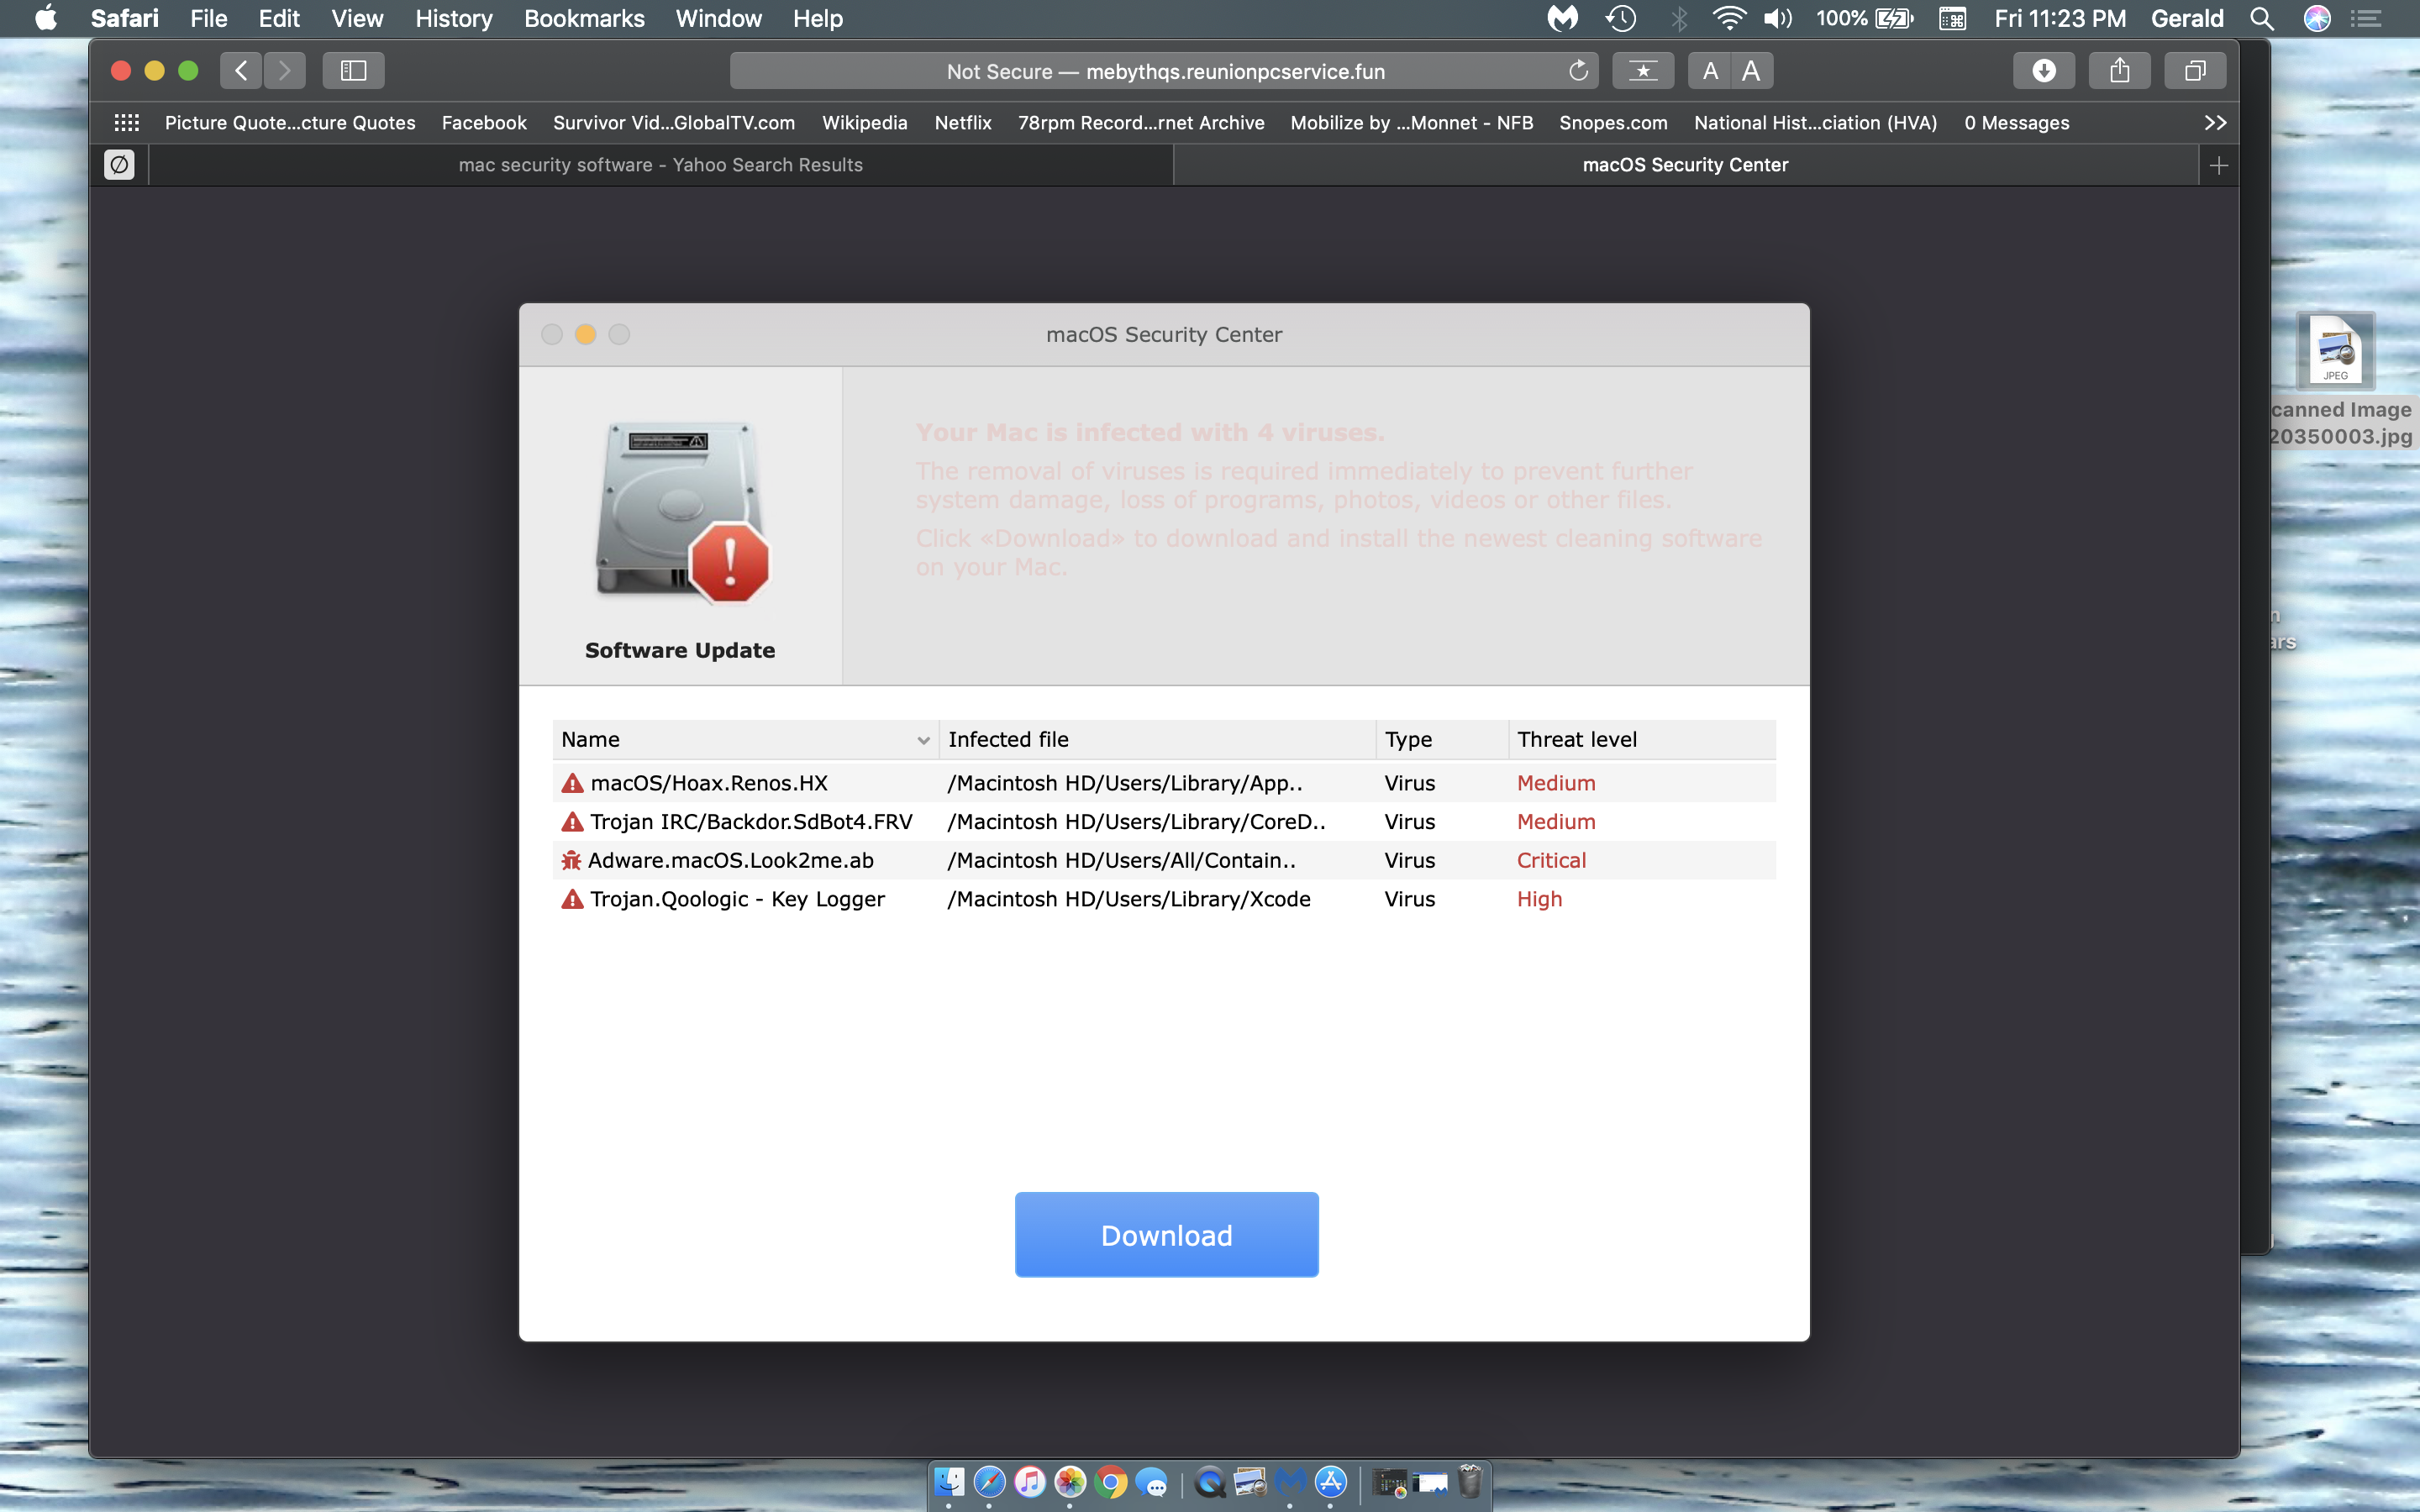Expand the hidden bookmarks overflow chevron

2215,123
